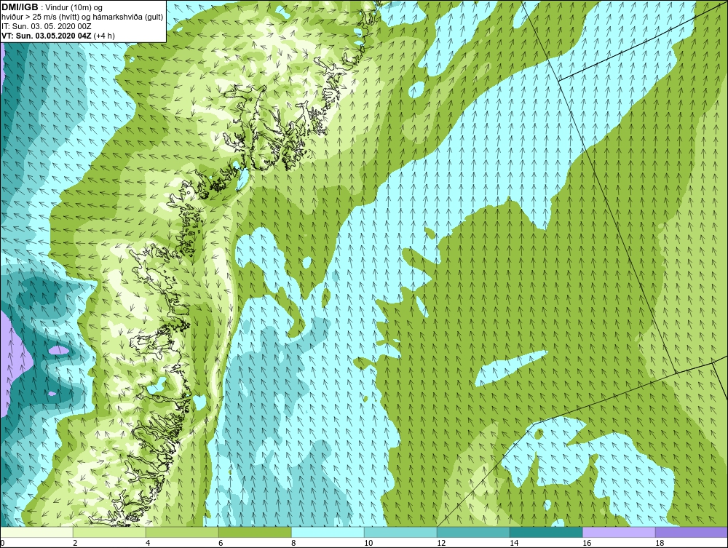Click legend scale number 14
The image size is (728, 548).
click(514, 543)
